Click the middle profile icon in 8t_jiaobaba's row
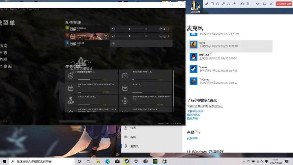 [x=164, y=29]
